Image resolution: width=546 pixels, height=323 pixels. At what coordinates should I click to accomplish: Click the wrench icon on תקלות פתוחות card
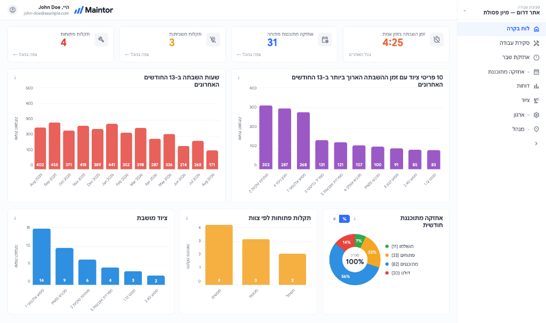pyautogui.click(x=101, y=39)
